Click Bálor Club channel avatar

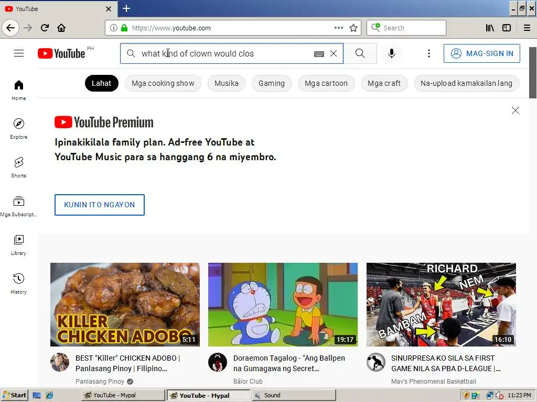click(218, 362)
